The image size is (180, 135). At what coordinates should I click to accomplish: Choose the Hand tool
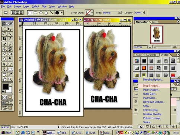point(4,80)
